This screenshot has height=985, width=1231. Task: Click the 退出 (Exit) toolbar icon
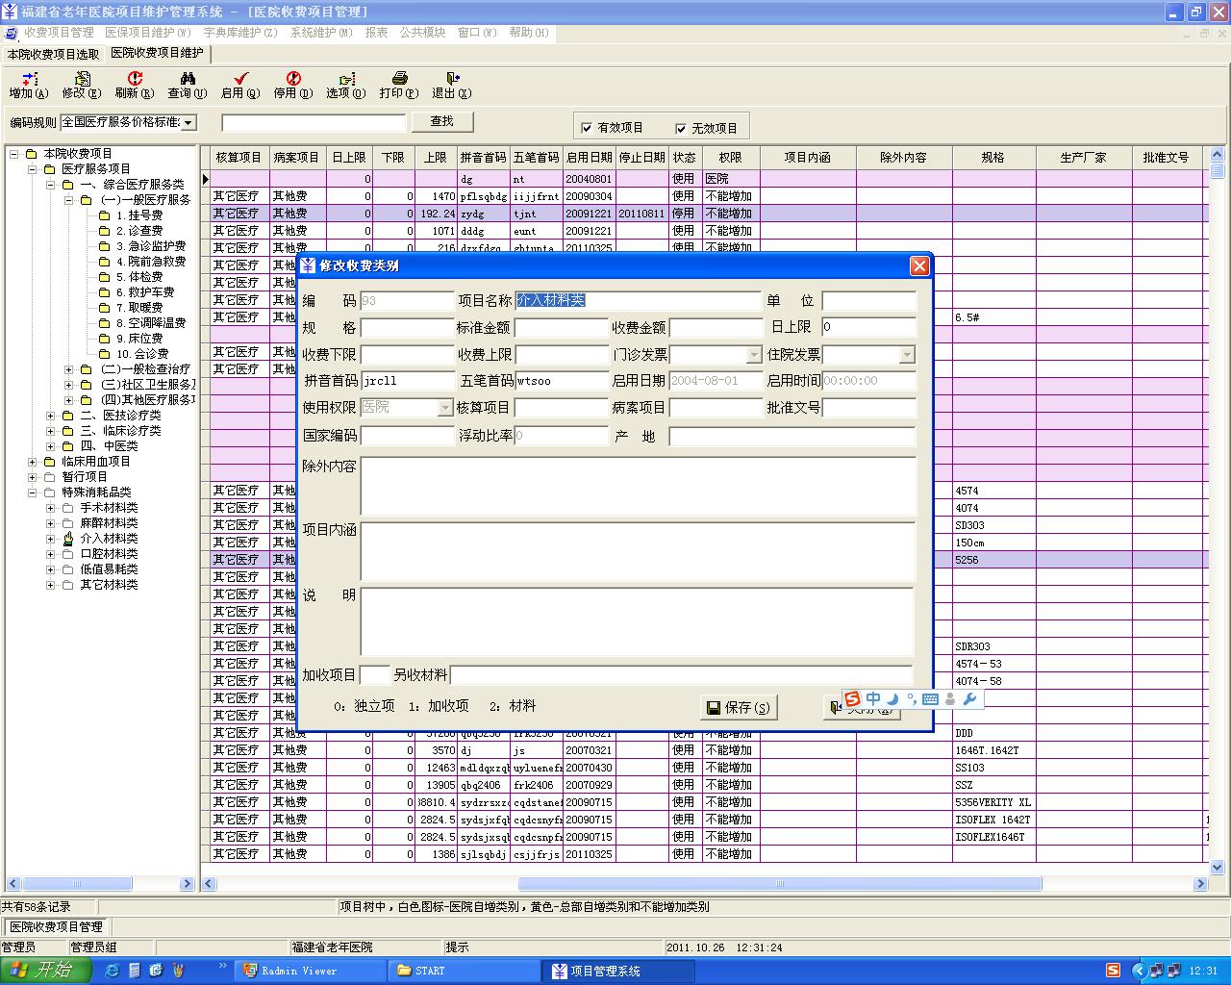tap(451, 80)
